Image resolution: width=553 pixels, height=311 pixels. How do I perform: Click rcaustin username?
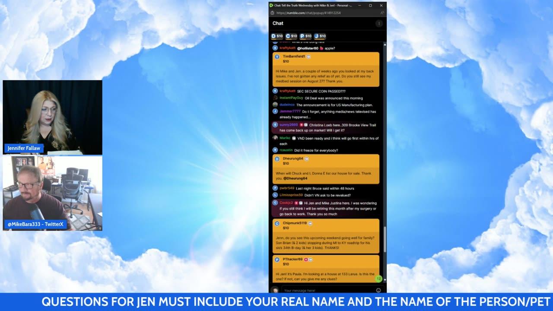tap(286, 150)
